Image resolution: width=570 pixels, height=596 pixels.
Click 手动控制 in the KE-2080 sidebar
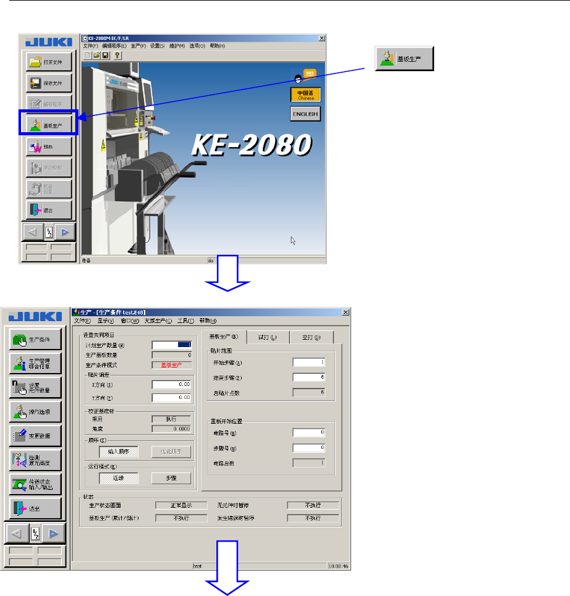(x=49, y=167)
